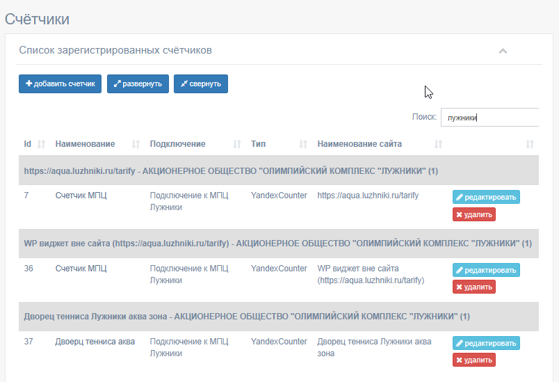The width and height of the screenshot is (559, 382).
Task: Click the 'добавить счетчик' button
Action: pyautogui.click(x=60, y=83)
